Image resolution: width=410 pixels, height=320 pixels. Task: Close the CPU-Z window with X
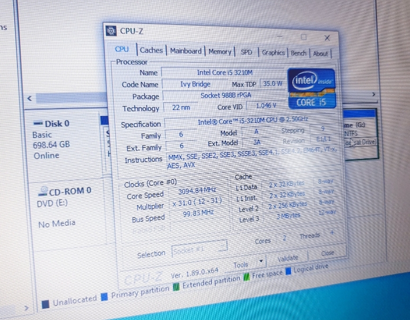pyautogui.click(x=327, y=37)
